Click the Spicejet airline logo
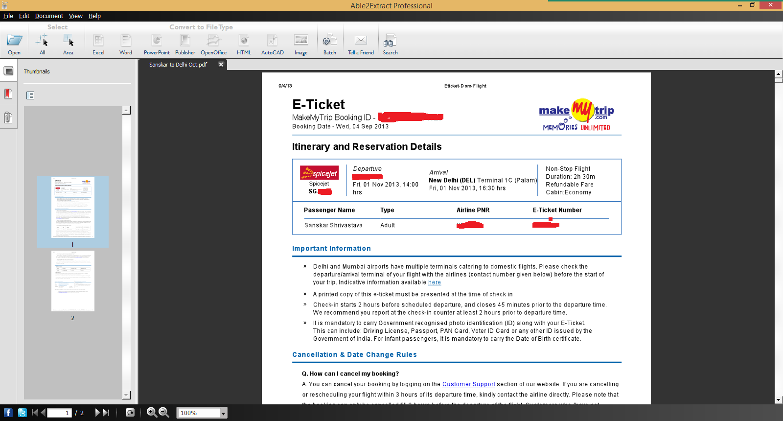Image resolution: width=783 pixels, height=421 pixels. [x=319, y=173]
